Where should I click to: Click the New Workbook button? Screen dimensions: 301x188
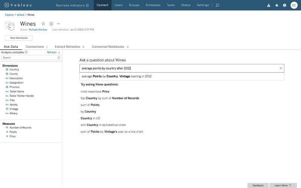(x=19, y=38)
